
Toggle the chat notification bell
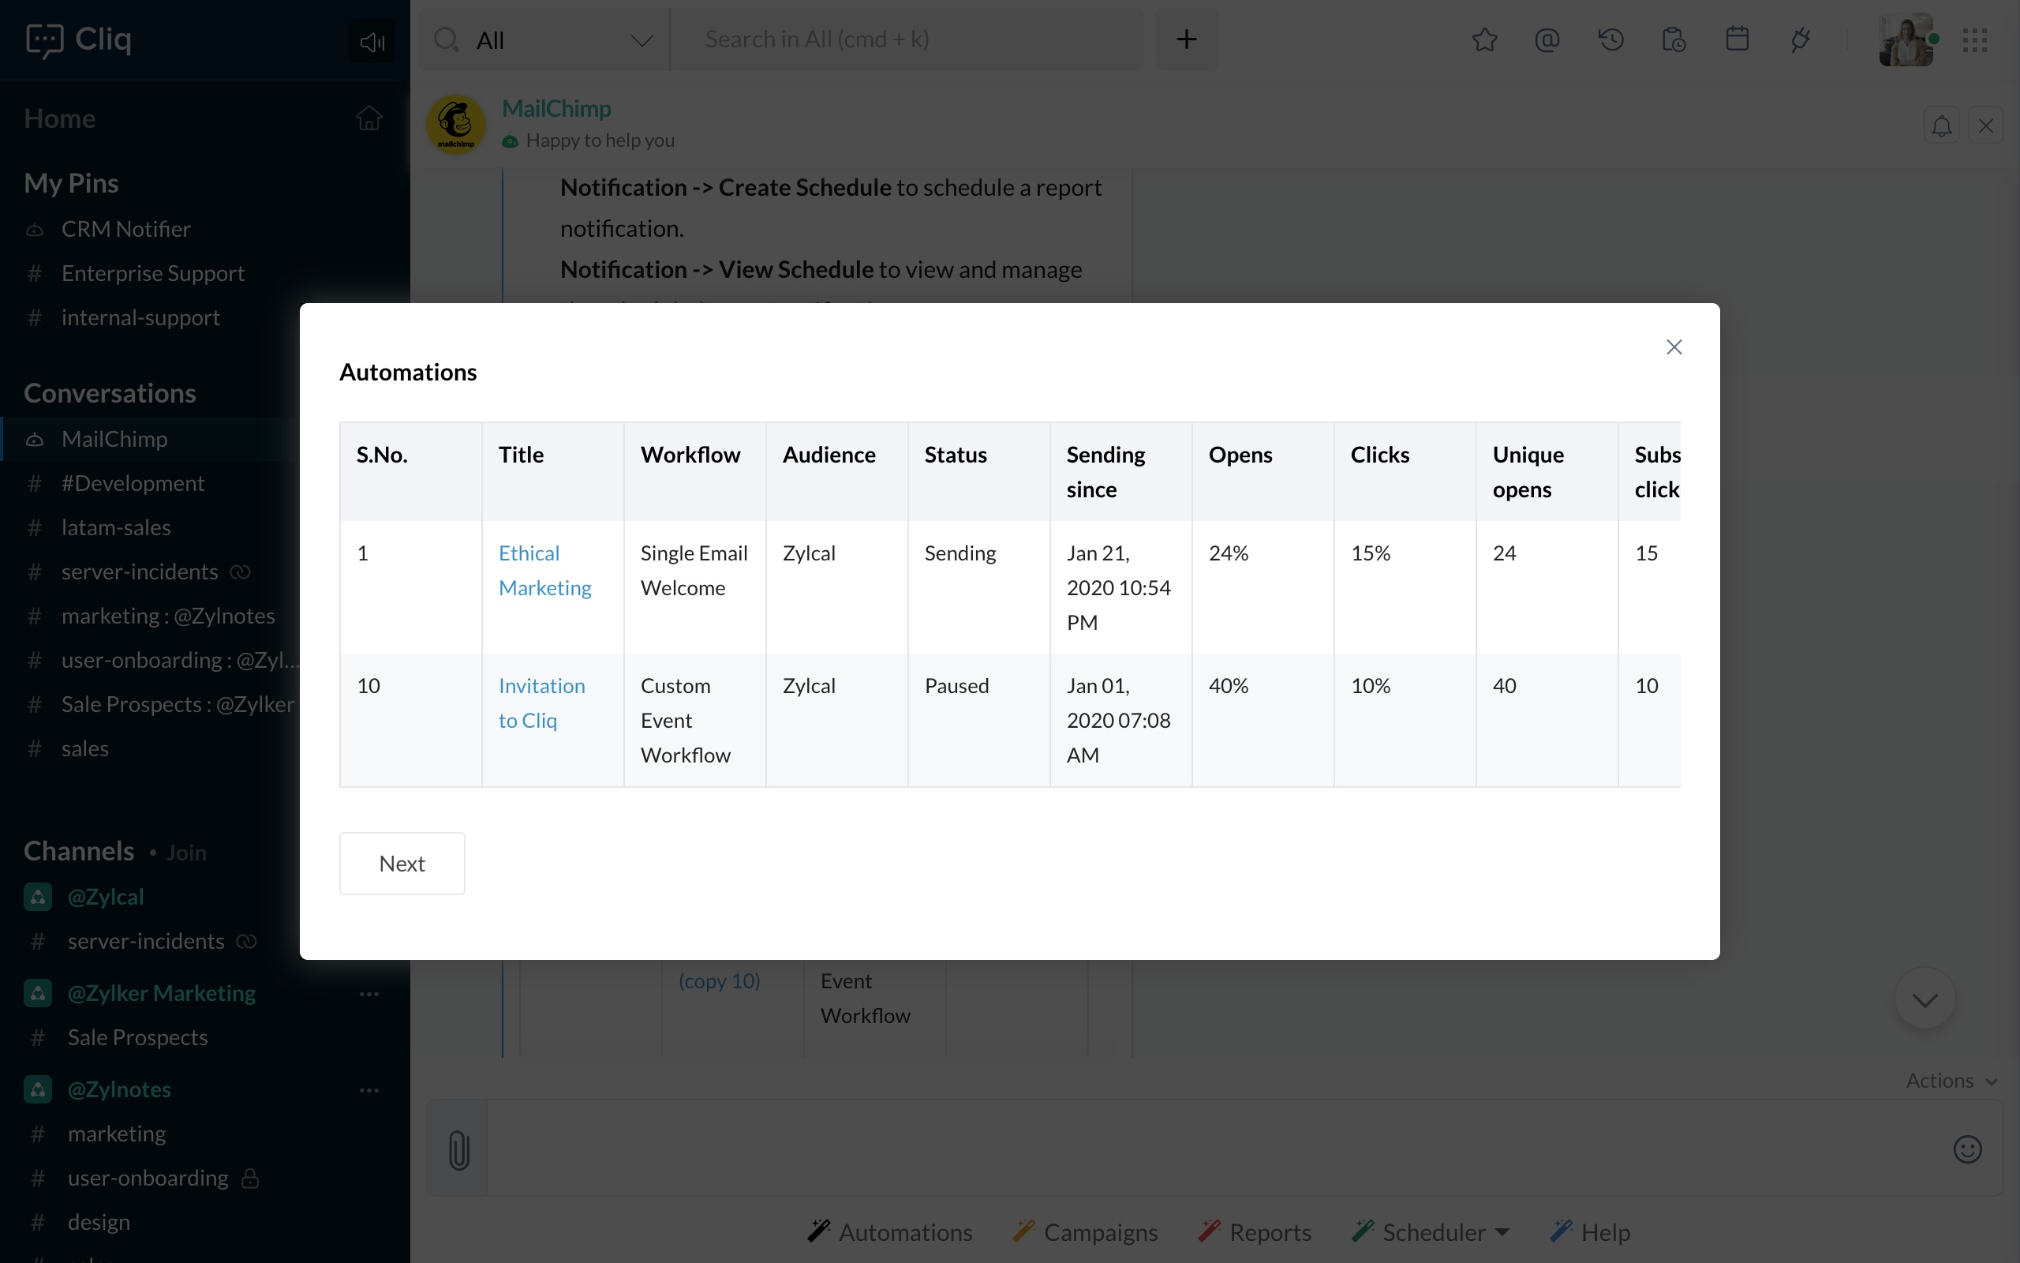point(1942,126)
